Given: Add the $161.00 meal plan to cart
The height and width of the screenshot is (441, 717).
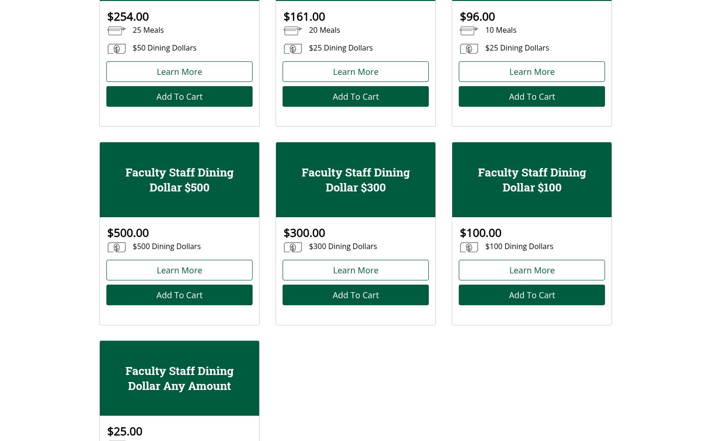Looking at the screenshot, I should [355, 96].
